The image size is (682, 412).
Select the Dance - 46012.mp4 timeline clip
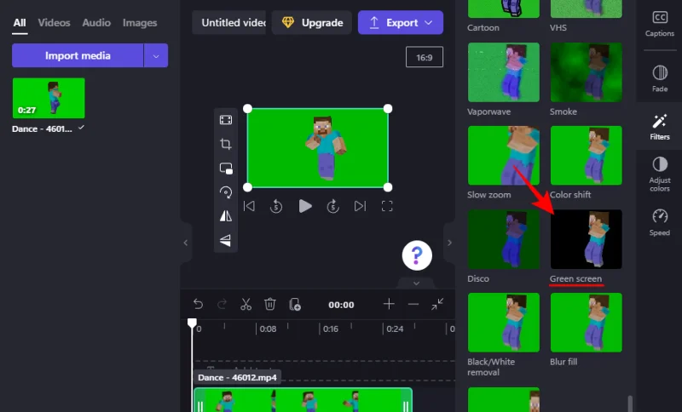tap(303, 400)
